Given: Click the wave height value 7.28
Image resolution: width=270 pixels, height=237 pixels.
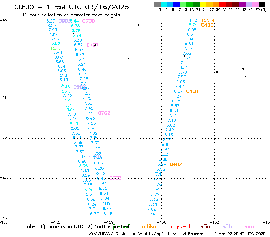Looking at the screenshot, I should [x=53, y=30].
